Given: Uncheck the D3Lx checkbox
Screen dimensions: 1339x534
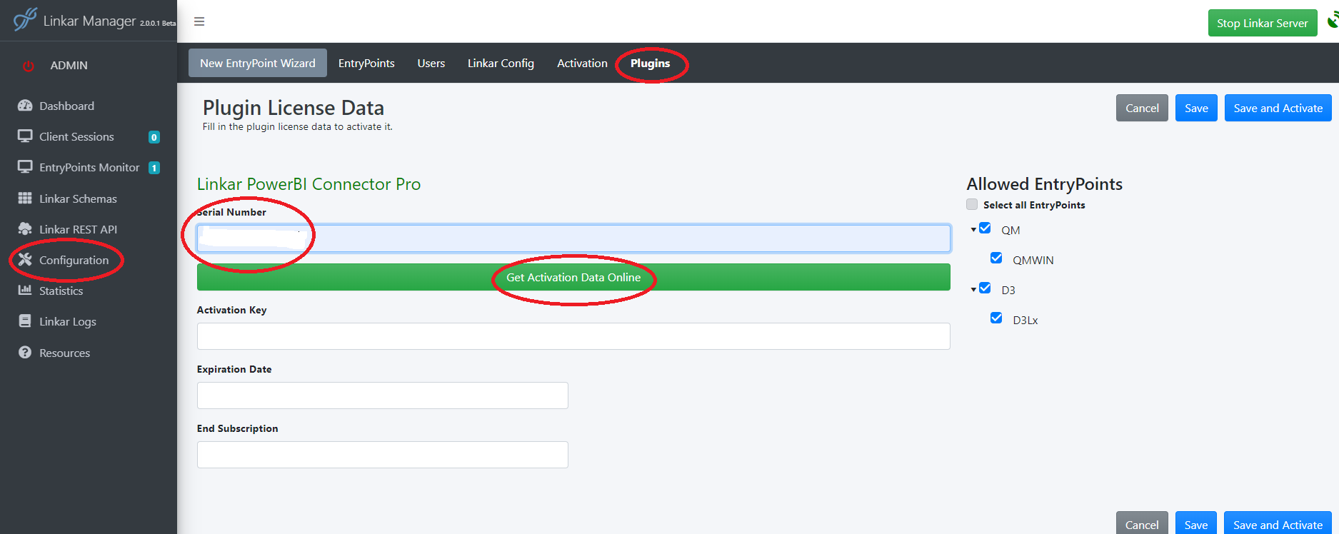Looking at the screenshot, I should pyautogui.click(x=996, y=318).
